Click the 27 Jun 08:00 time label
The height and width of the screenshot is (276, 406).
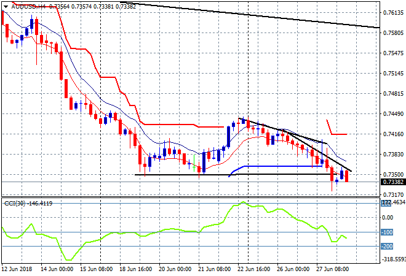click(x=332, y=269)
